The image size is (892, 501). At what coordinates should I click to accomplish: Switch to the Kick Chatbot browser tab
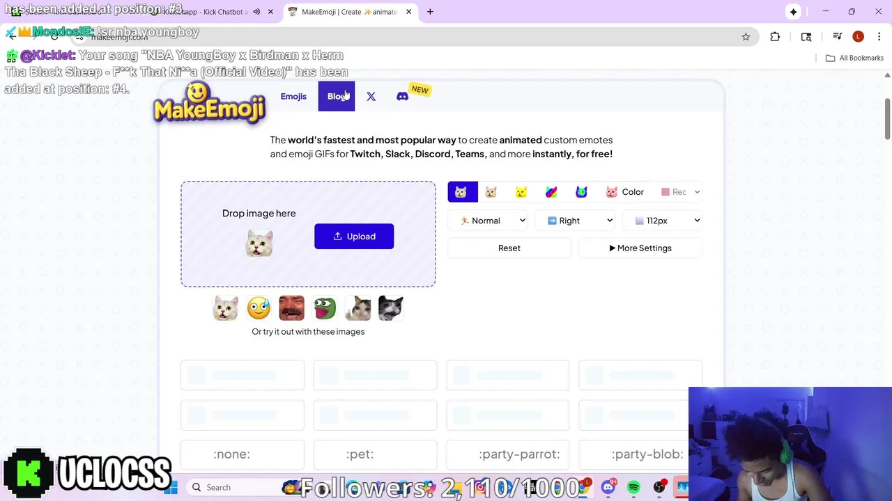(209, 12)
